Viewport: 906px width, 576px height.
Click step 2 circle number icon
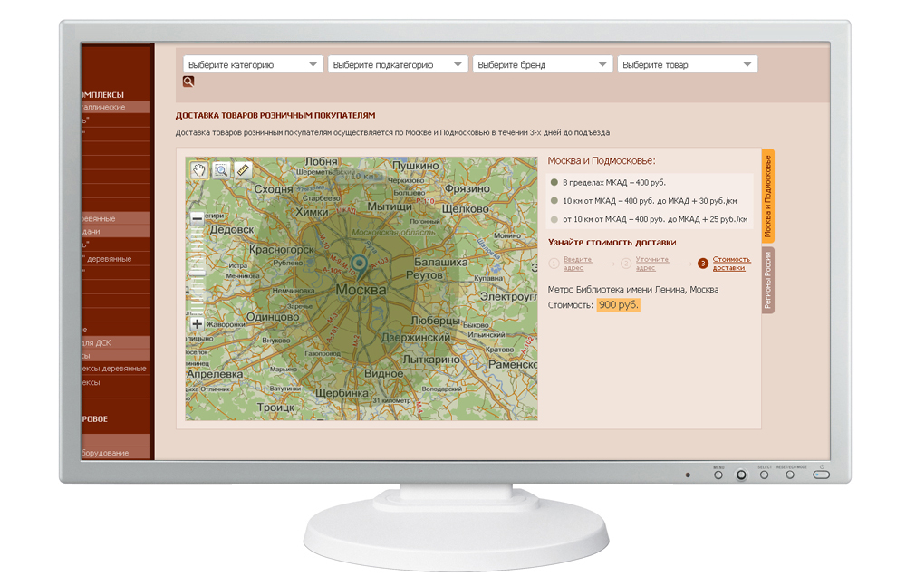point(626,264)
